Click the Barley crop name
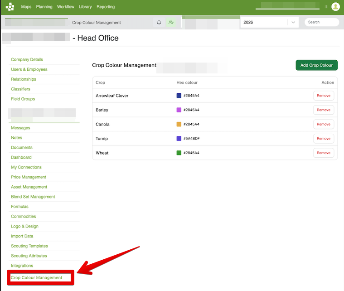 point(102,110)
